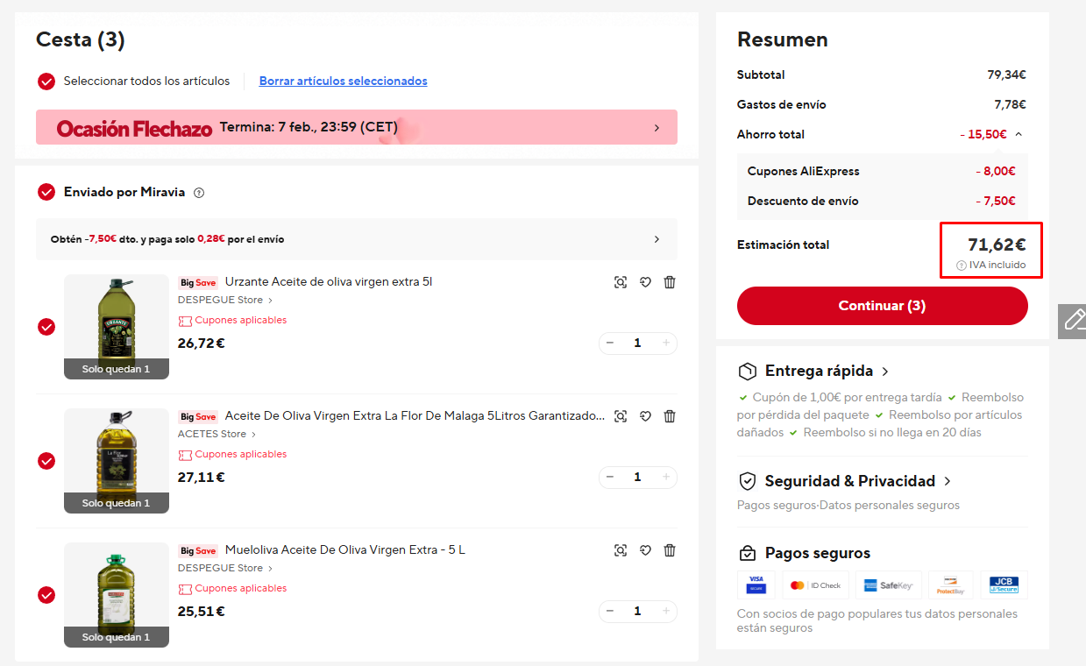Click the JCB J/Secure logo
Viewport: 1086px width, 666px height.
1004,585
